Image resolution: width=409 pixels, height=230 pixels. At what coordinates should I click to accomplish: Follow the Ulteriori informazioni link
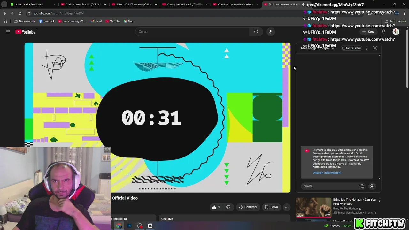pos(327,173)
